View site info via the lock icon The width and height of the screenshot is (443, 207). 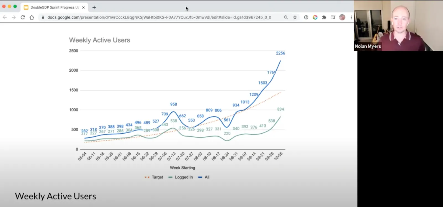click(x=43, y=17)
